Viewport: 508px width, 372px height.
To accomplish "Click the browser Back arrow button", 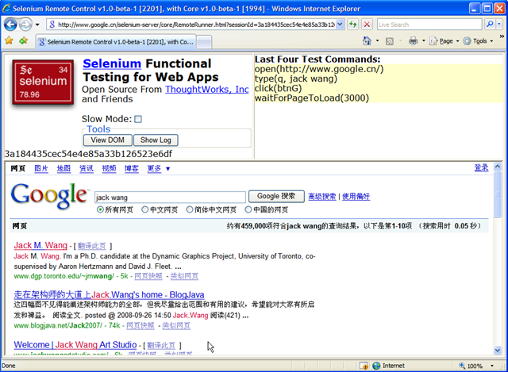I will tap(10, 24).
